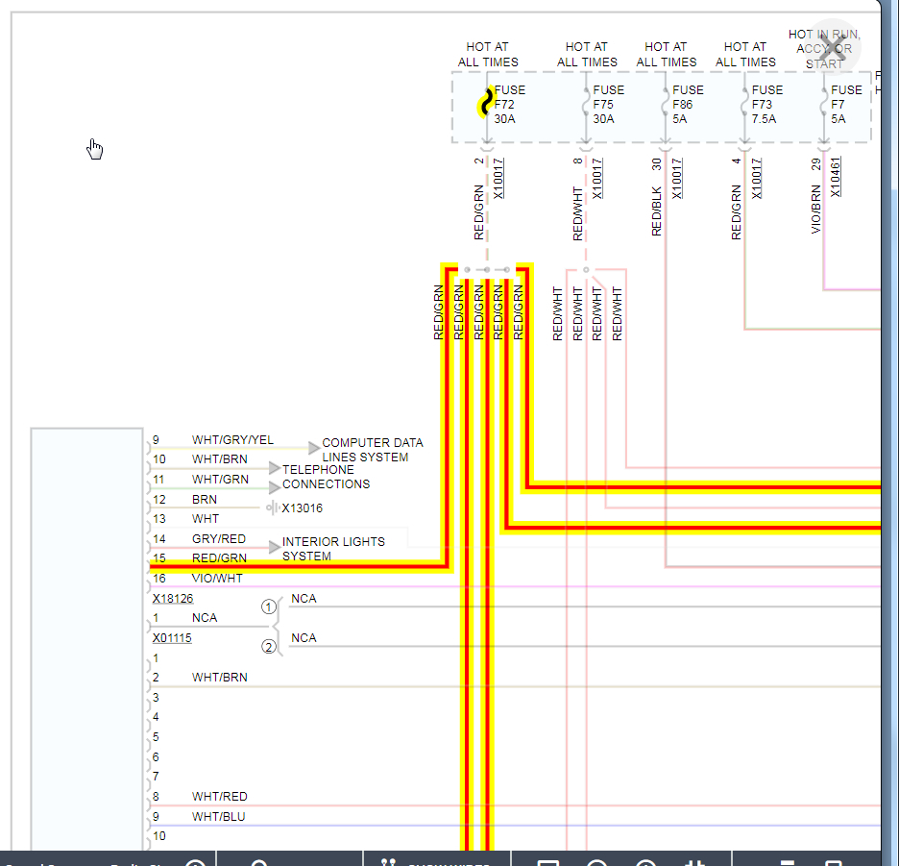Select the VIO/WHT wire label at pin 16
This screenshot has height=866, width=899.
tap(217, 579)
